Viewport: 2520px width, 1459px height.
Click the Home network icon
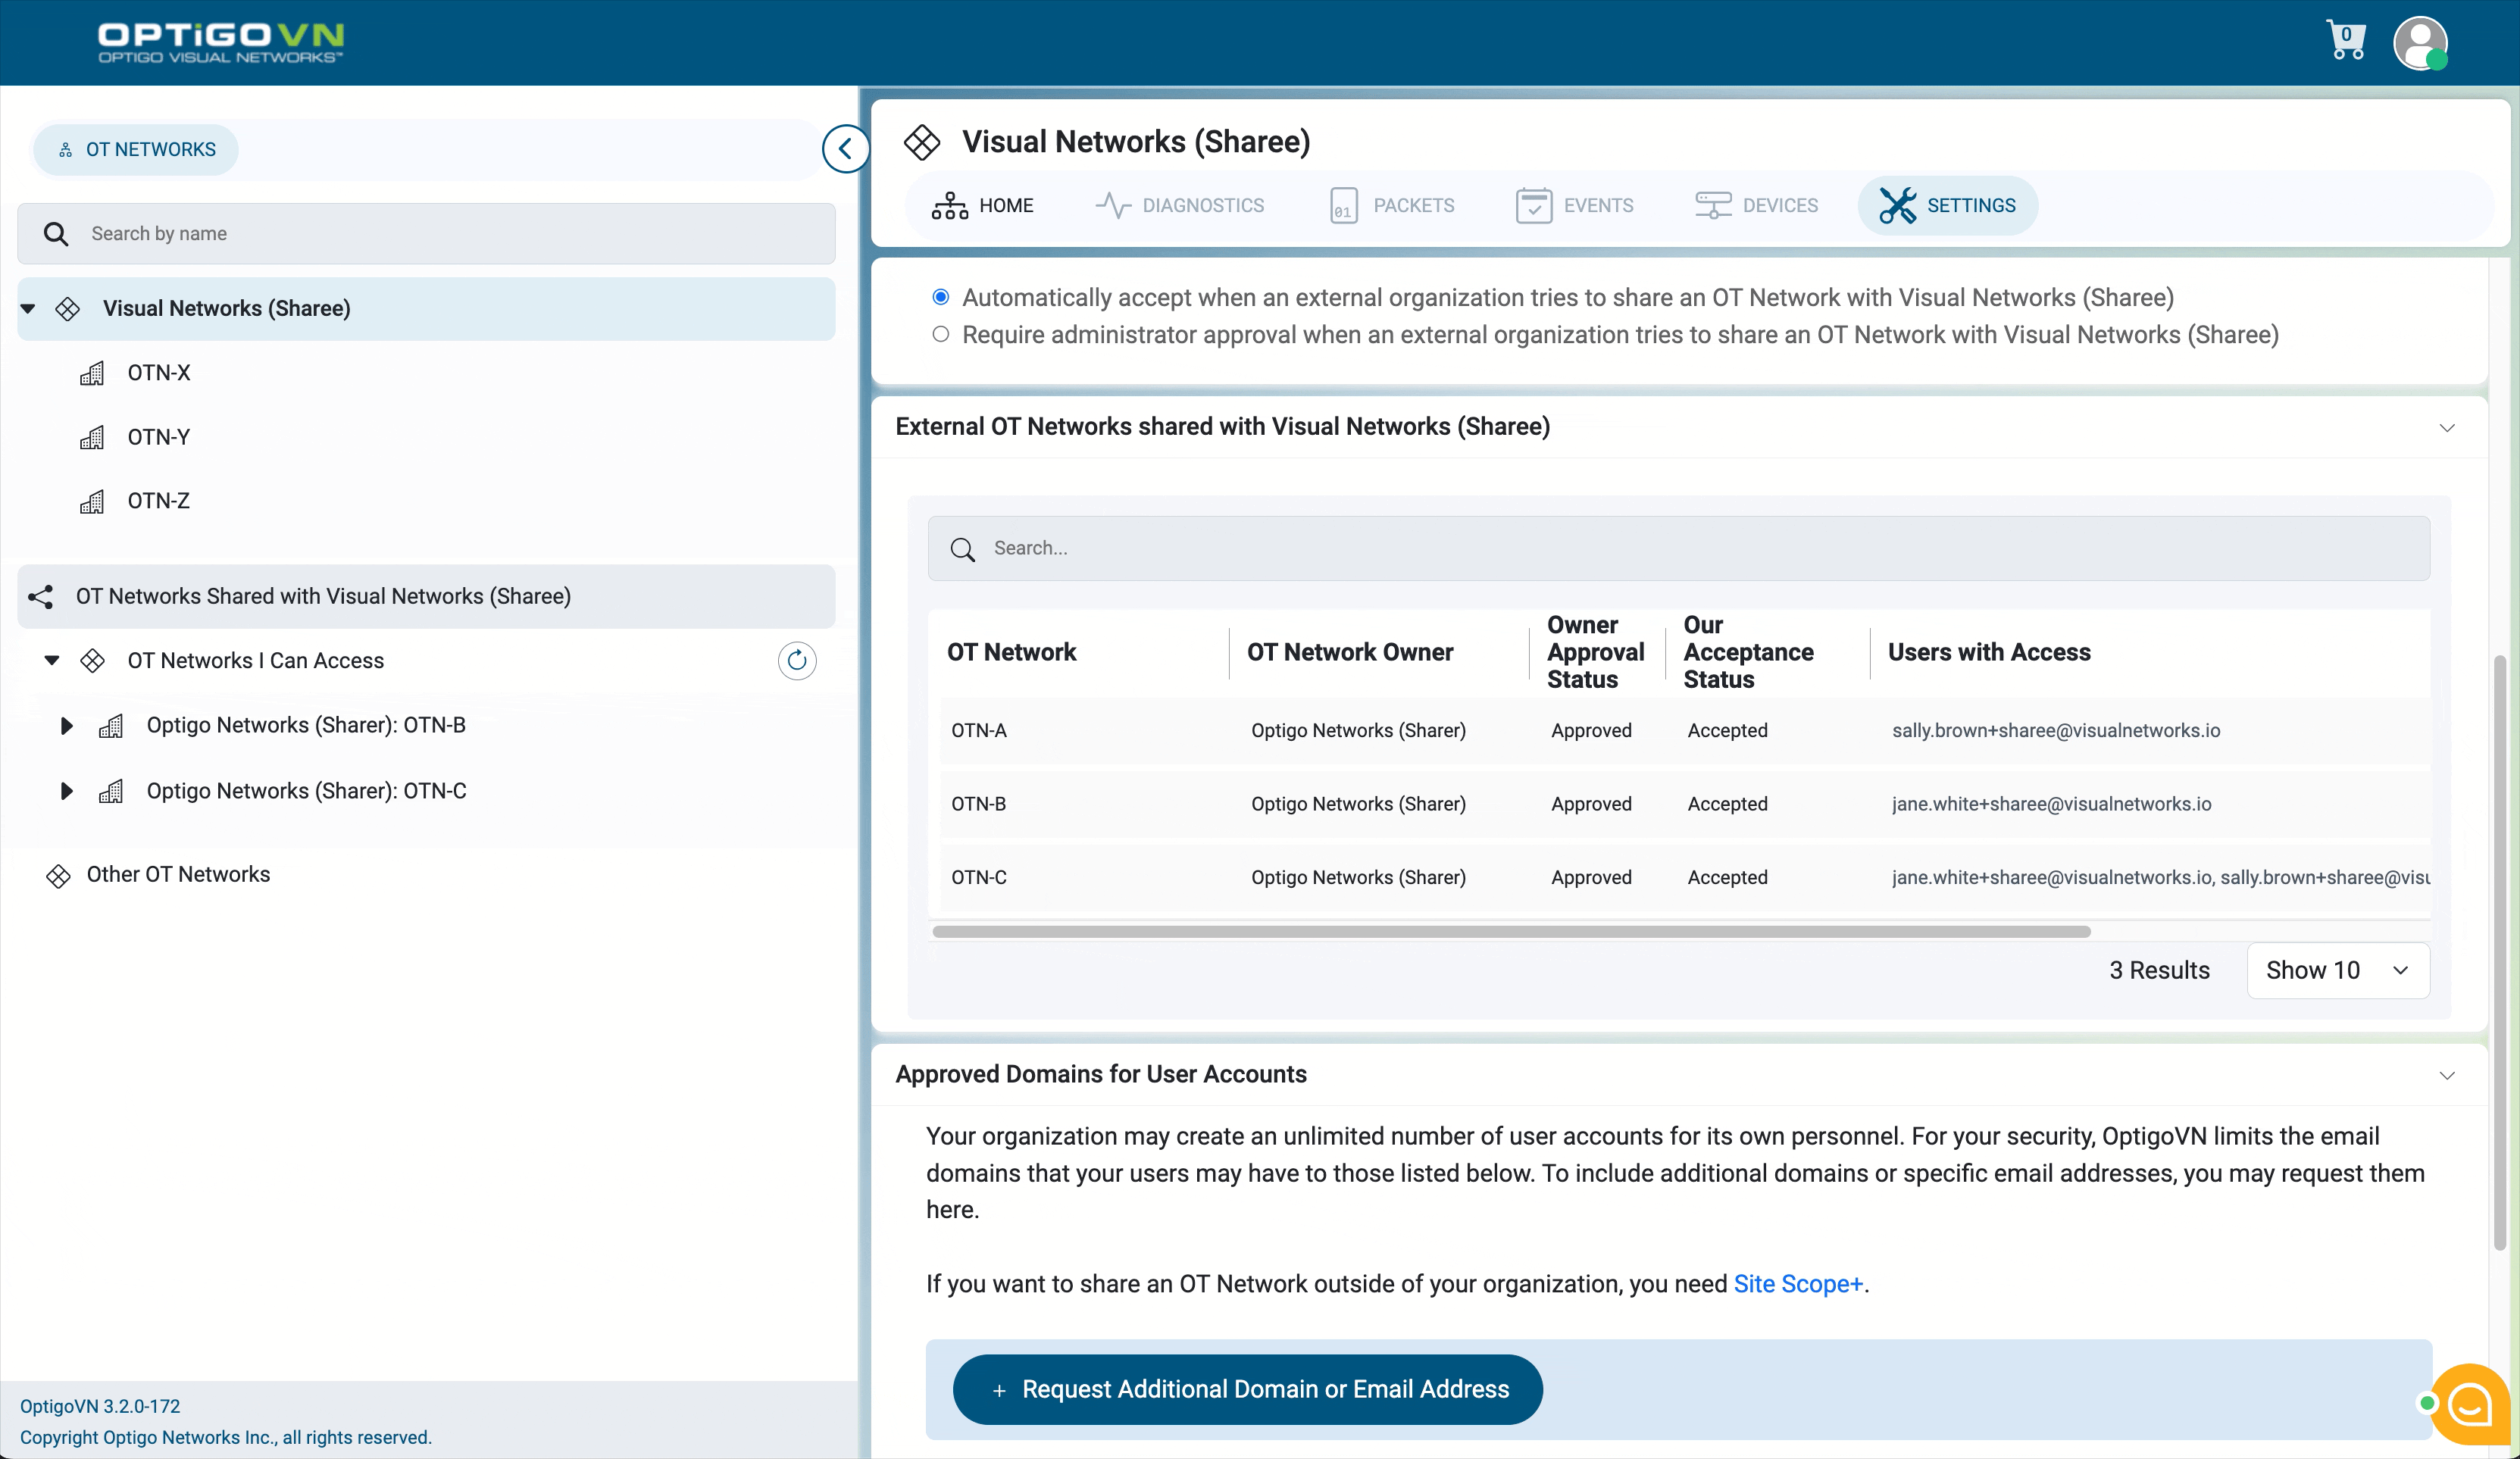950,205
